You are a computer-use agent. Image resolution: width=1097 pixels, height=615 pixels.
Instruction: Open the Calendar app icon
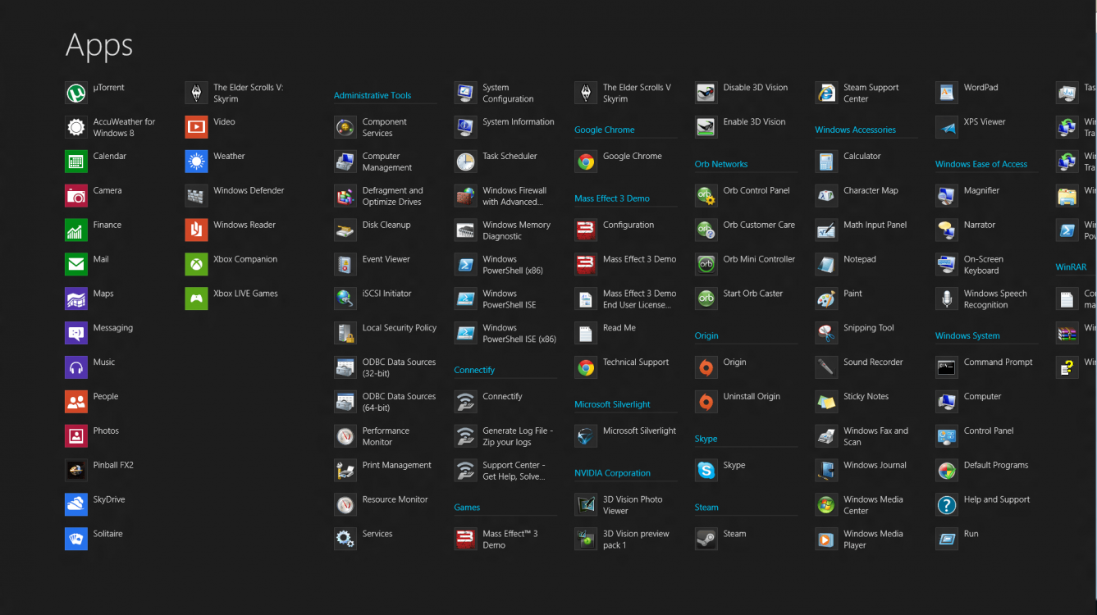[x=76, y=162]
